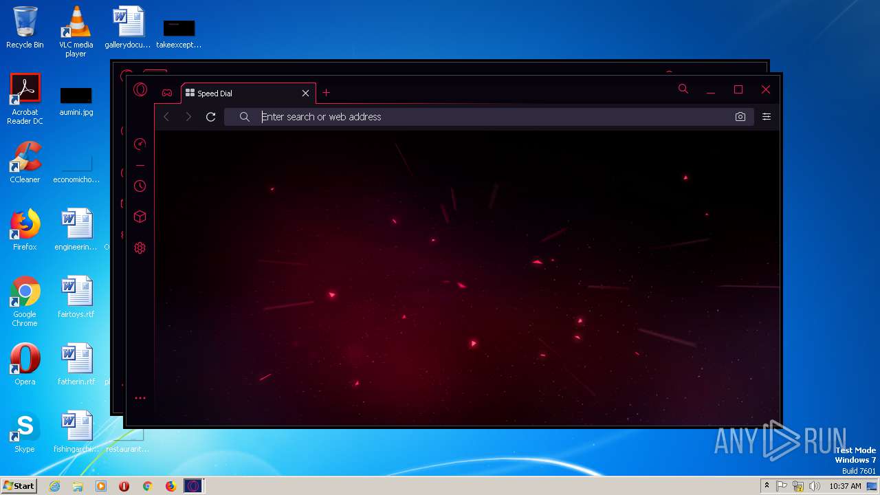This screenshot has height=495, width=880.
Task: Open red Opera icon in taskbar
Action: point(124,486)
